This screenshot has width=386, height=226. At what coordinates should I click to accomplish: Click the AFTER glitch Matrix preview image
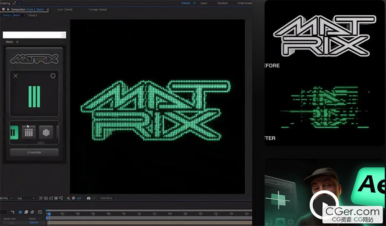pyautogui.click(x=325, y=107)
